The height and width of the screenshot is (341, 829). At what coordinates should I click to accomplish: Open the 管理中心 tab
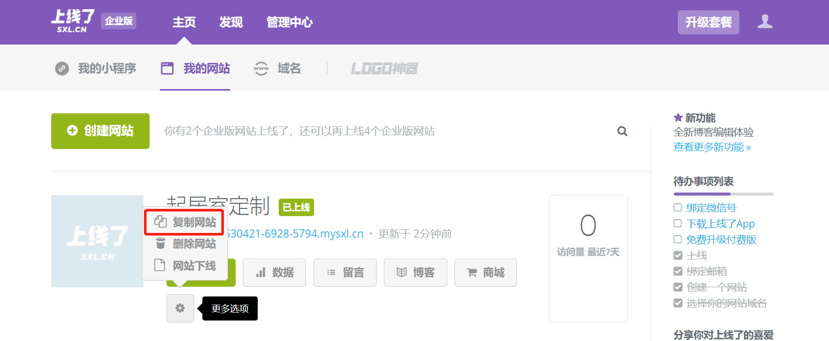pos(289,22)
